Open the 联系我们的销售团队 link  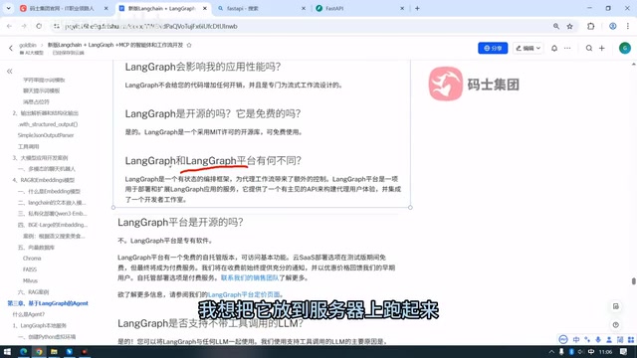coord(250,278)
